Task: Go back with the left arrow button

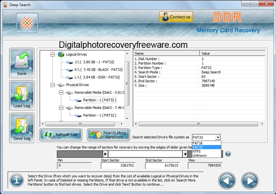Action: point(227,181)
